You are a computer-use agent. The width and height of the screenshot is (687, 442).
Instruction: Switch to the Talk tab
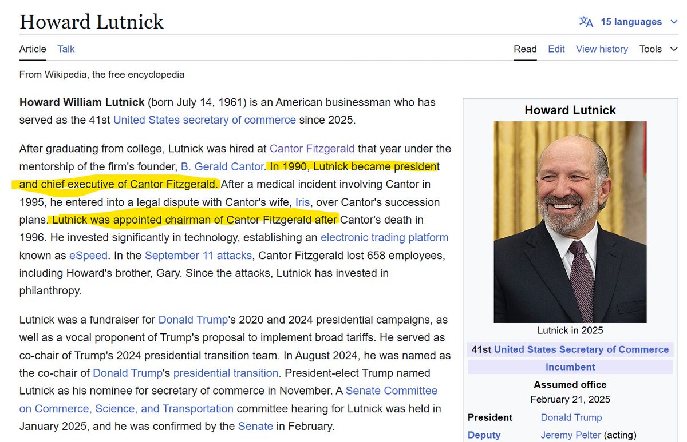point(65,49)
